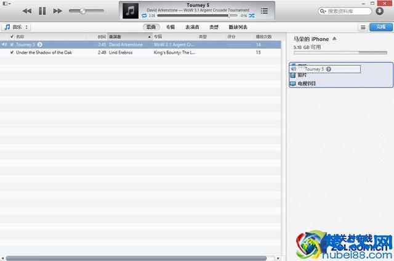Open the list view options button

[363, 27]
